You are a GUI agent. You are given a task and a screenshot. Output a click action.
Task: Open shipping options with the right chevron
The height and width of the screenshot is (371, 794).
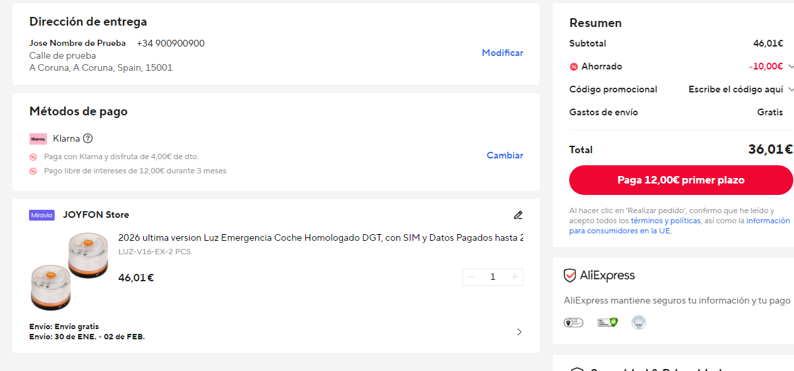click(x=519, y=332)
